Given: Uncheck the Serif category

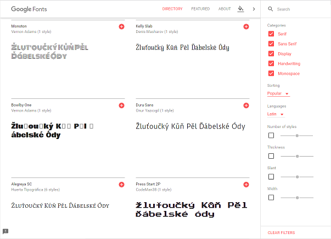Looking at the screenshot, I should [x=271, y=34].
